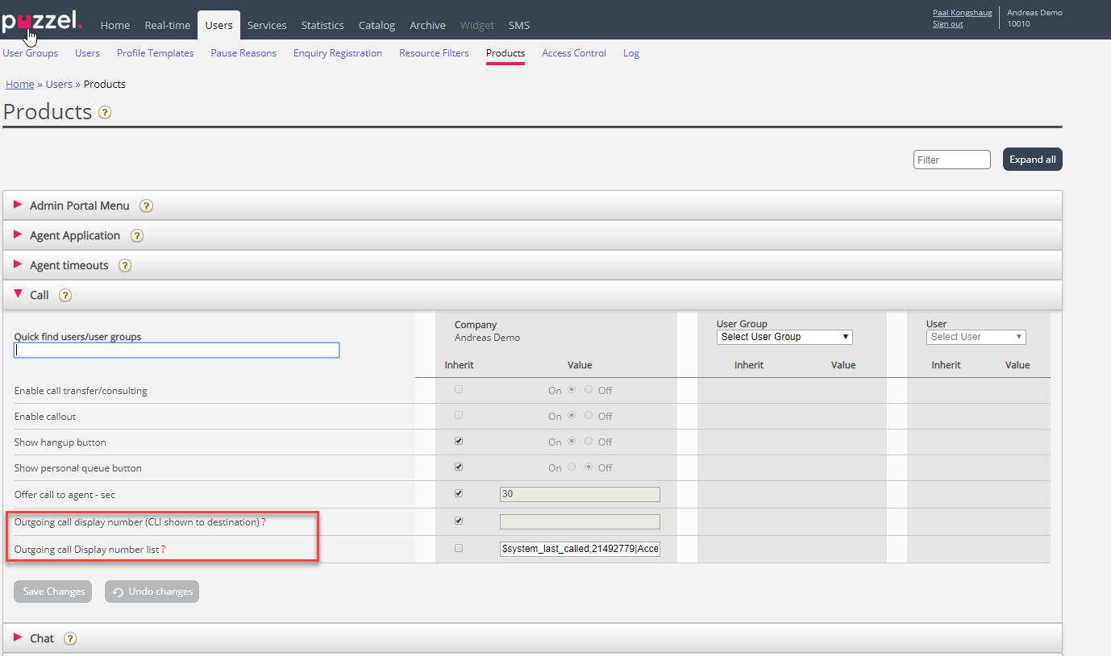
Task: Click help icon beside Call section
Action: point(65,295)
